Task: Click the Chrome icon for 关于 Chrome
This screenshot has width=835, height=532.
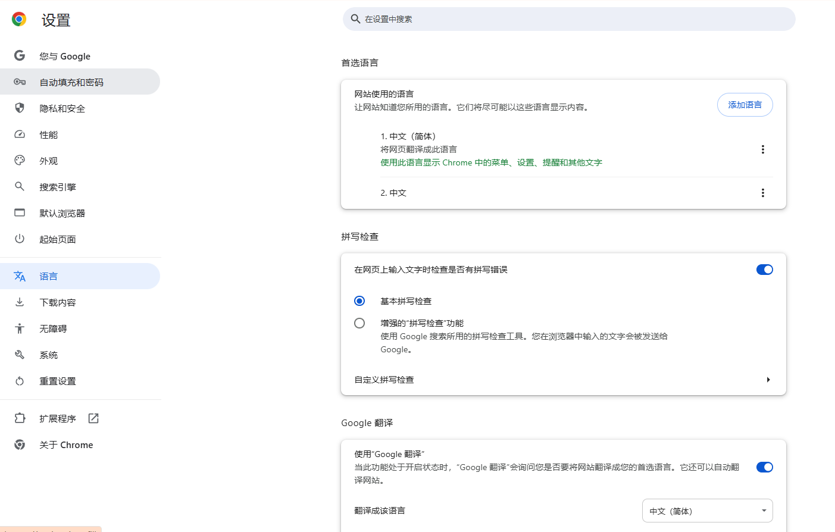Action: pyautogui.click(x=20, y=445)
